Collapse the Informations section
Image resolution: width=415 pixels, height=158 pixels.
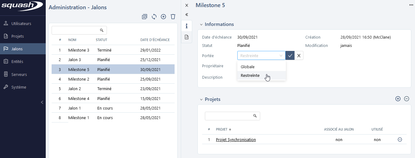(x=201, y=24)
